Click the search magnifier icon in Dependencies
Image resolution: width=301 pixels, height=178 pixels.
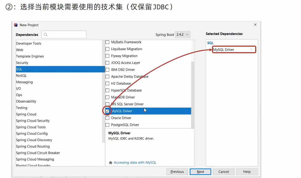tap(46, 35)
